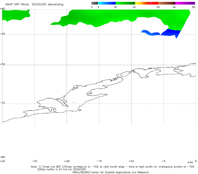
Task: Select the longitude axis label '-10'
Action: pos(131,161)
